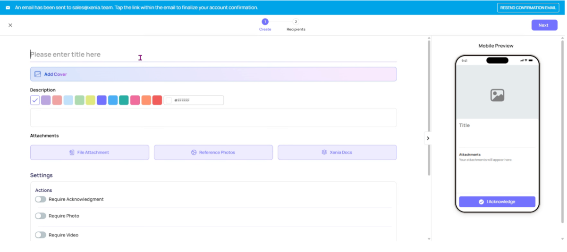This screenshot has width=567, height=252.
Task: Pick the teal green color swatch
Action: pyautogui.click(x=124, y=100)
